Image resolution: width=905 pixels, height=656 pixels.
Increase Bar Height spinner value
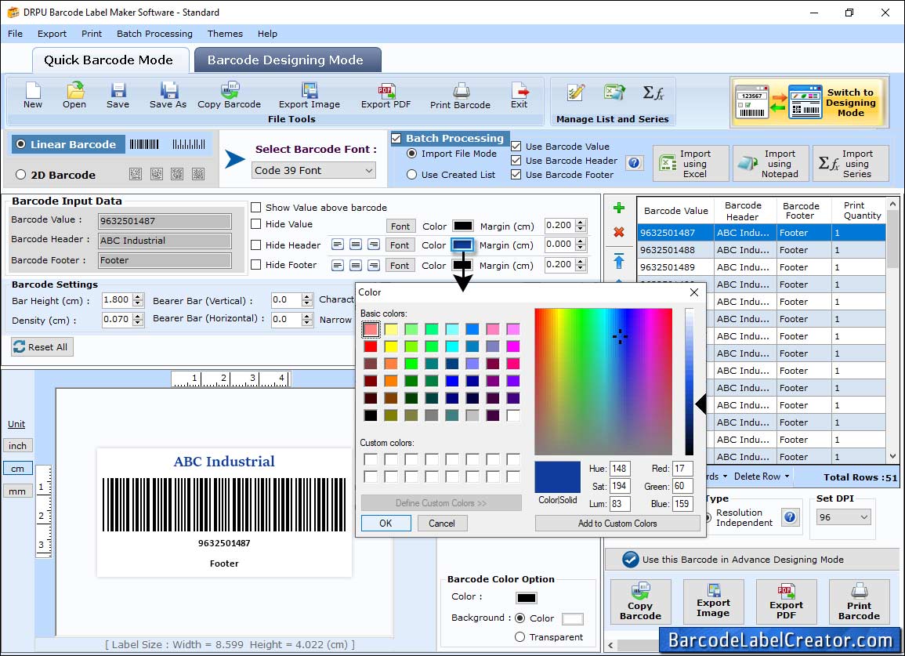coord(137,297)
